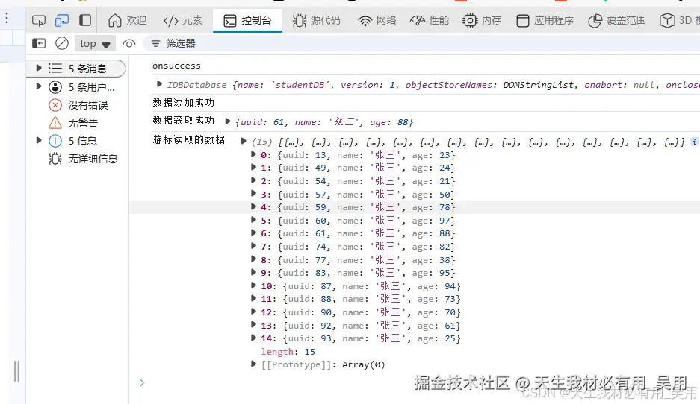Expand array item 2 with uuid 54

click(253, 180)
